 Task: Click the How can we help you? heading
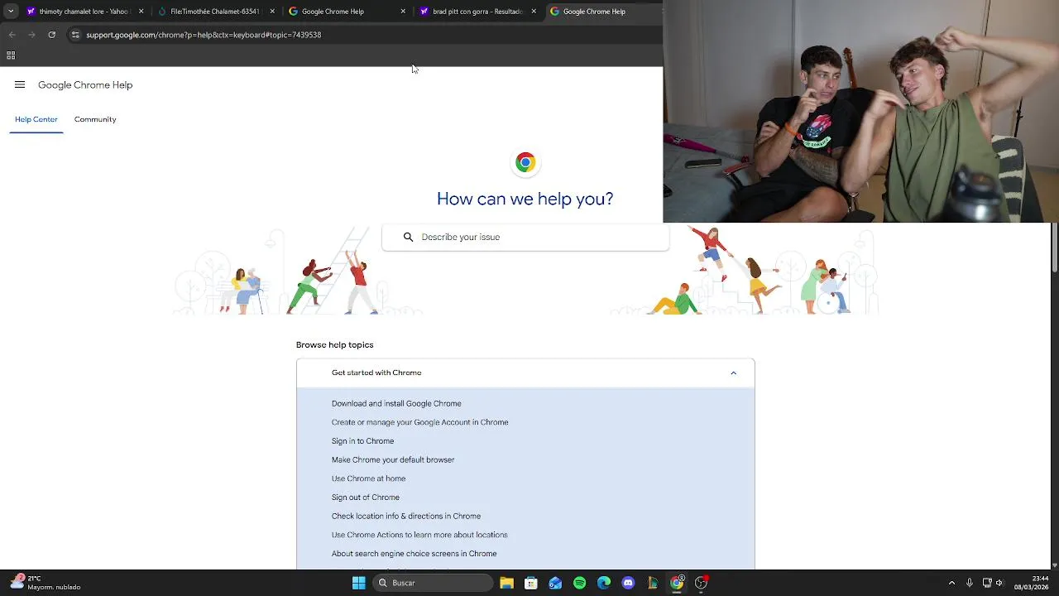pos(525,199)
